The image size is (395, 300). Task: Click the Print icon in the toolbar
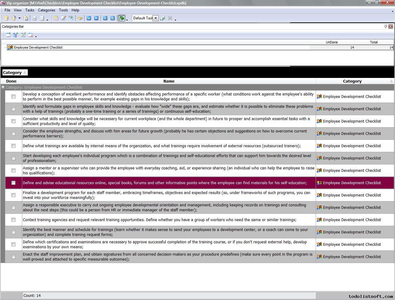coord(35,18)
